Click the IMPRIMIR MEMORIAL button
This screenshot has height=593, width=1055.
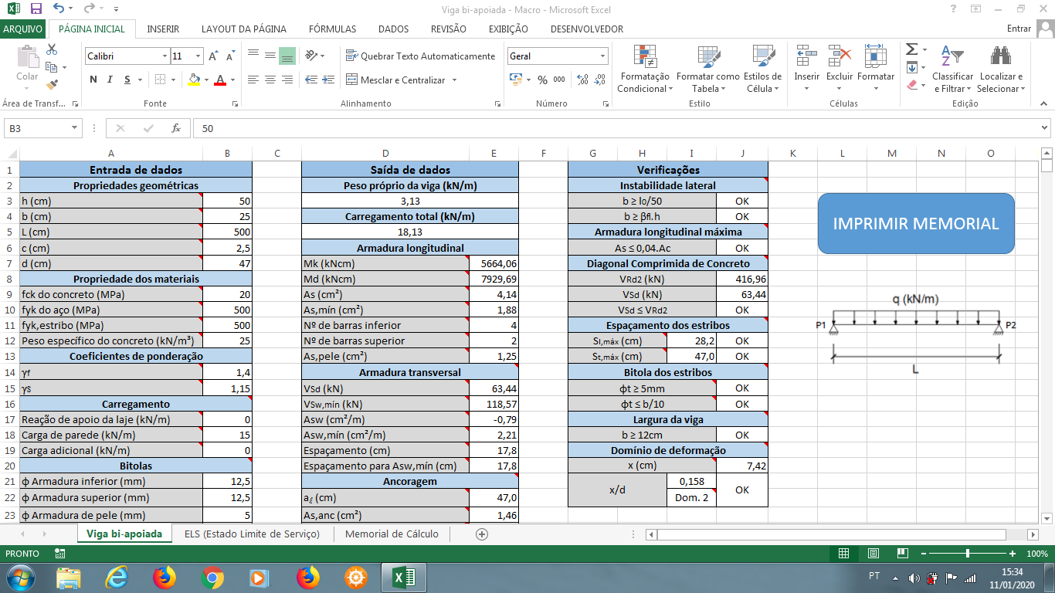pos(916,223)
